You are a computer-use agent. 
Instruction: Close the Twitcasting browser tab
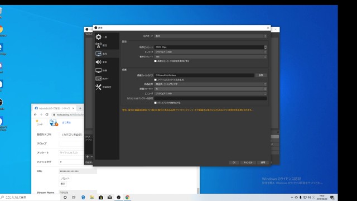pos(73,108)
